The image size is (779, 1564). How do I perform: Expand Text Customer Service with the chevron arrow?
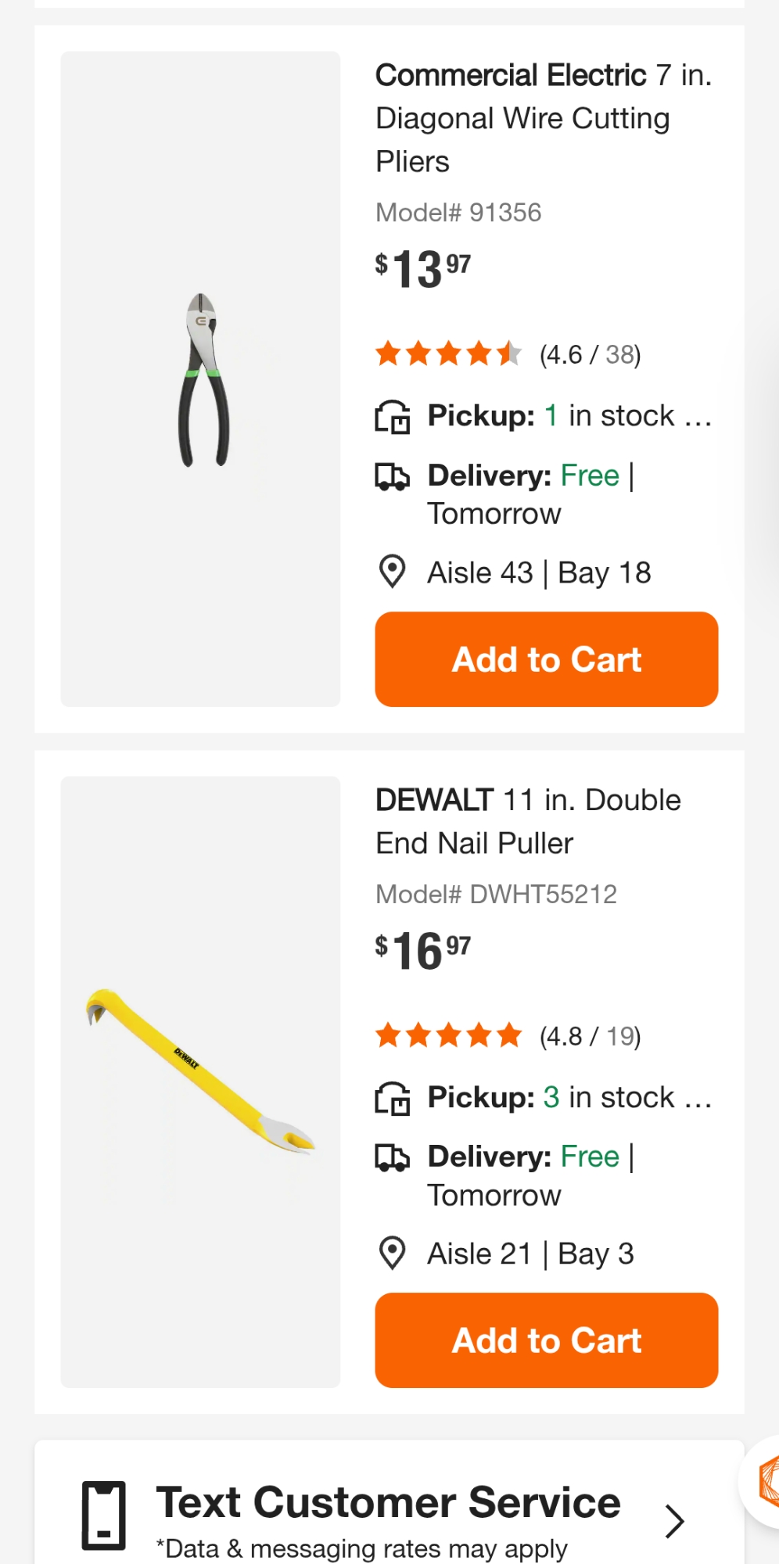click(674, 1521)
